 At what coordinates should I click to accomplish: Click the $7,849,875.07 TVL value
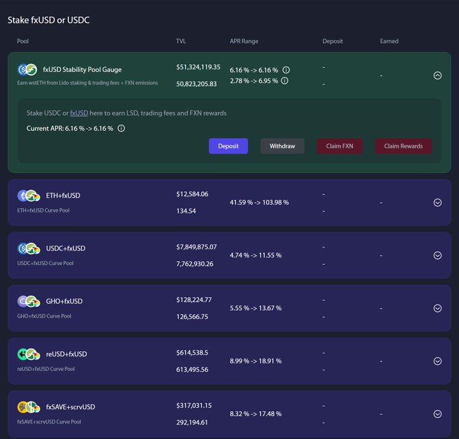[196, 247]
